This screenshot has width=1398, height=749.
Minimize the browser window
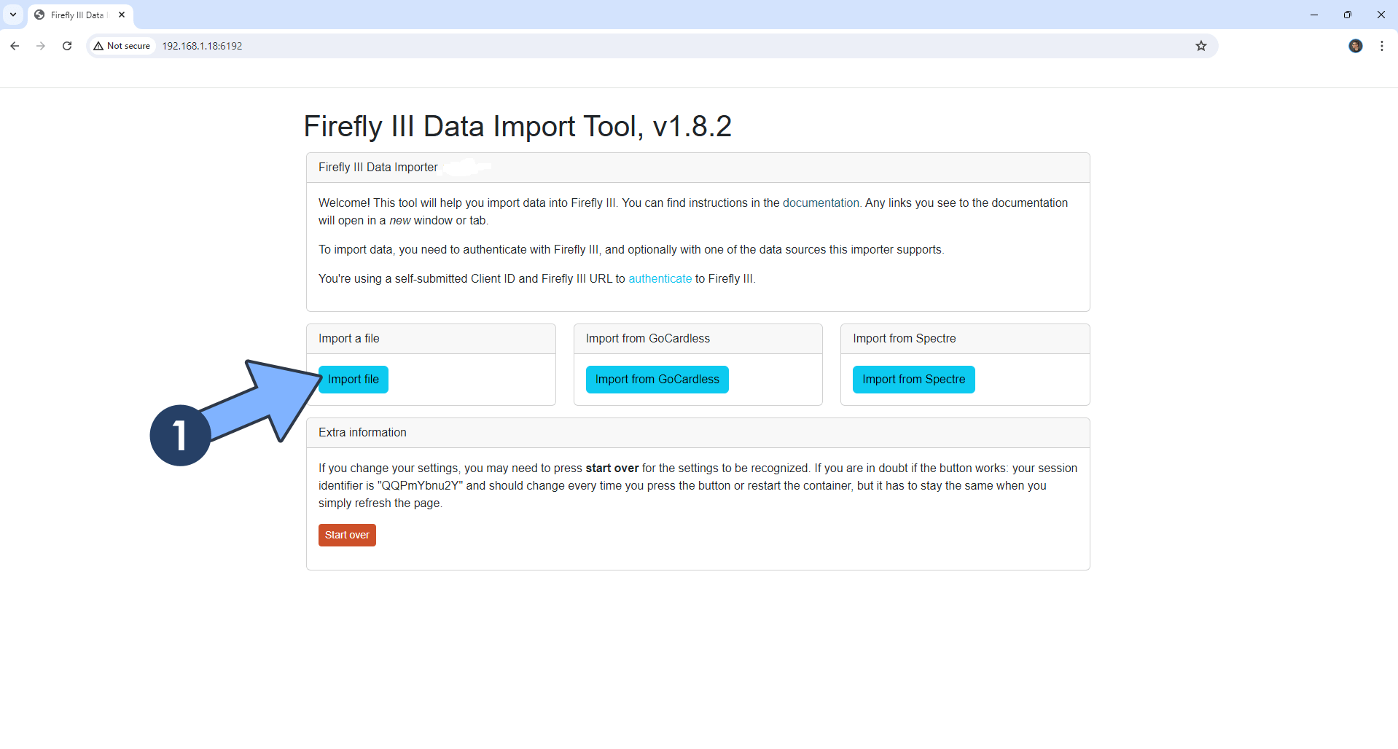click(x=1313, y=15)
